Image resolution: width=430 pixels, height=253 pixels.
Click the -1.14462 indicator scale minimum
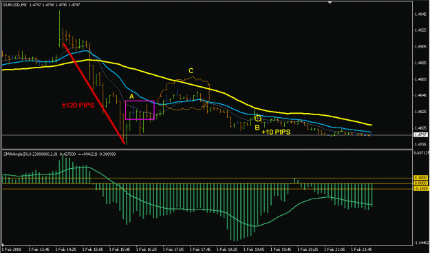(422, 243)
